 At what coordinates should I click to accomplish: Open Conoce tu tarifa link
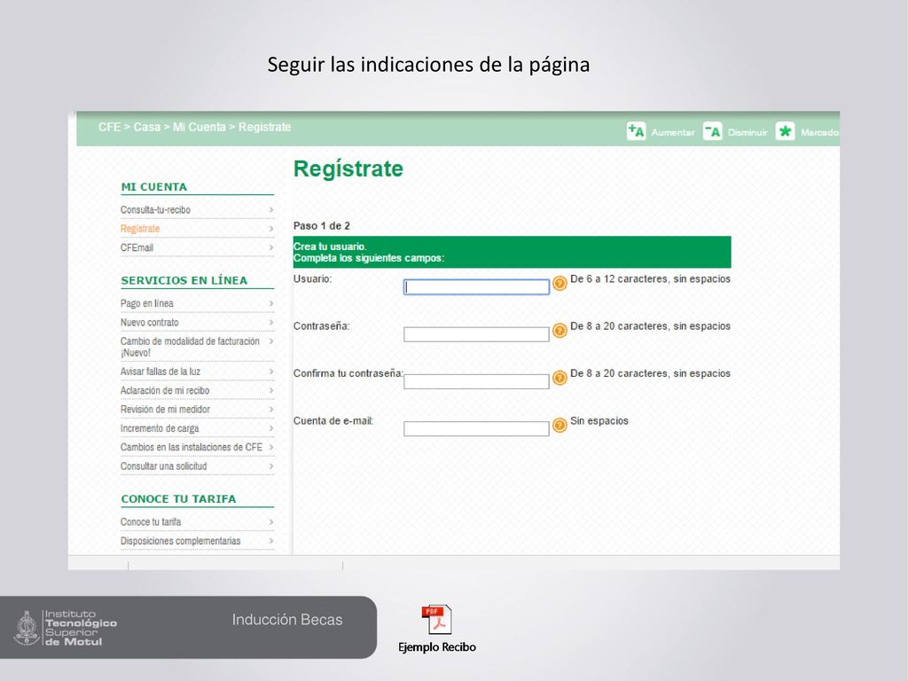pos(151,521)
